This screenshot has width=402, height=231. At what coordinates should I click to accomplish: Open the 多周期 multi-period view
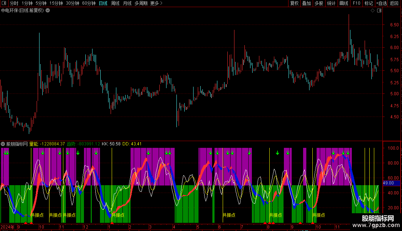coord(141,3)
